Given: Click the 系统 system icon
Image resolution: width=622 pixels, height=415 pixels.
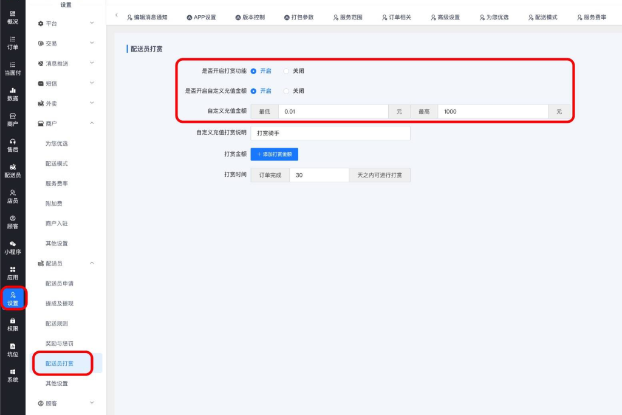Looking at the screenshot, I should 12,375.
